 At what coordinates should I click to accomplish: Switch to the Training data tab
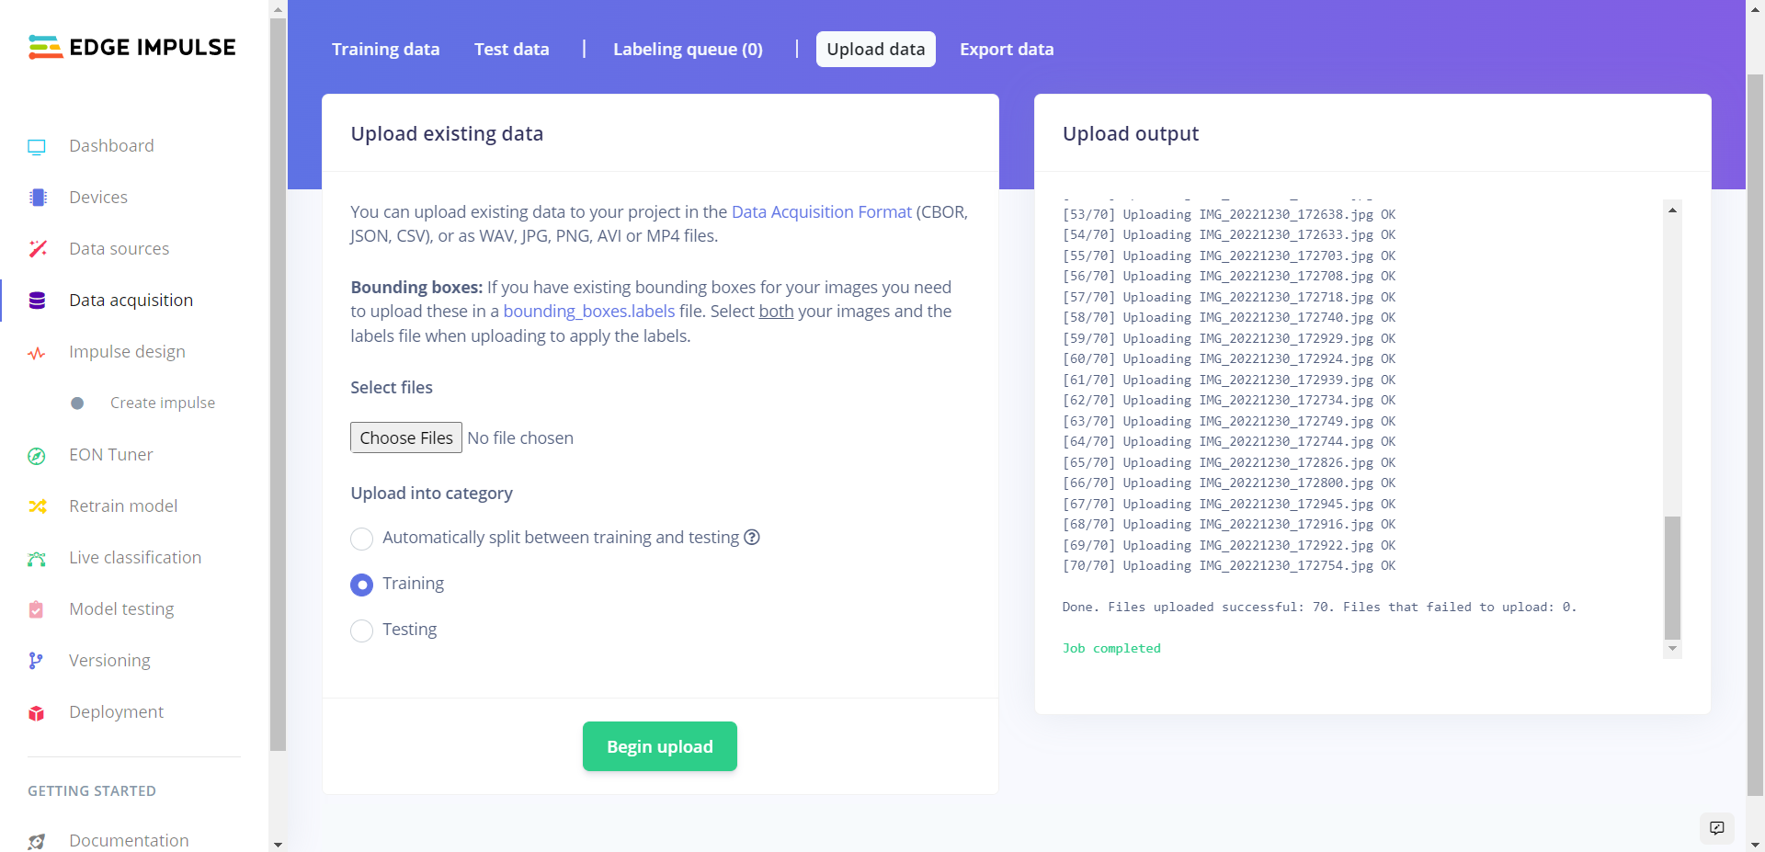point(386,49)
